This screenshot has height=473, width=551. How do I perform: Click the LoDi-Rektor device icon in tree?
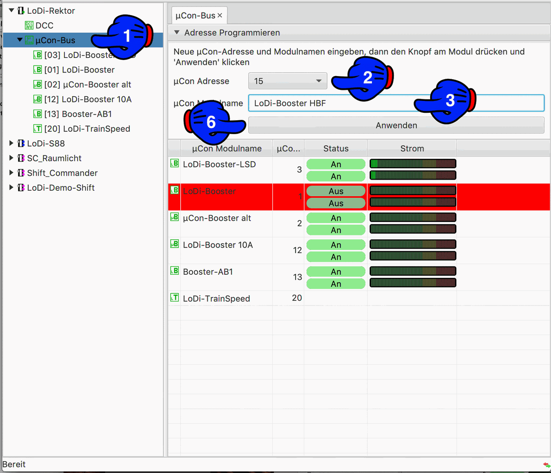click(21, 11)
